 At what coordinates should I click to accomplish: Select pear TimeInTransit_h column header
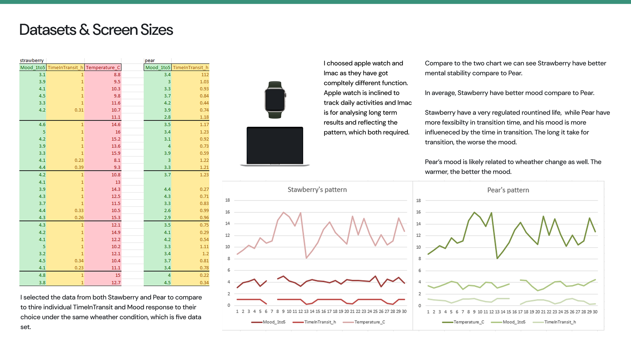191,67
